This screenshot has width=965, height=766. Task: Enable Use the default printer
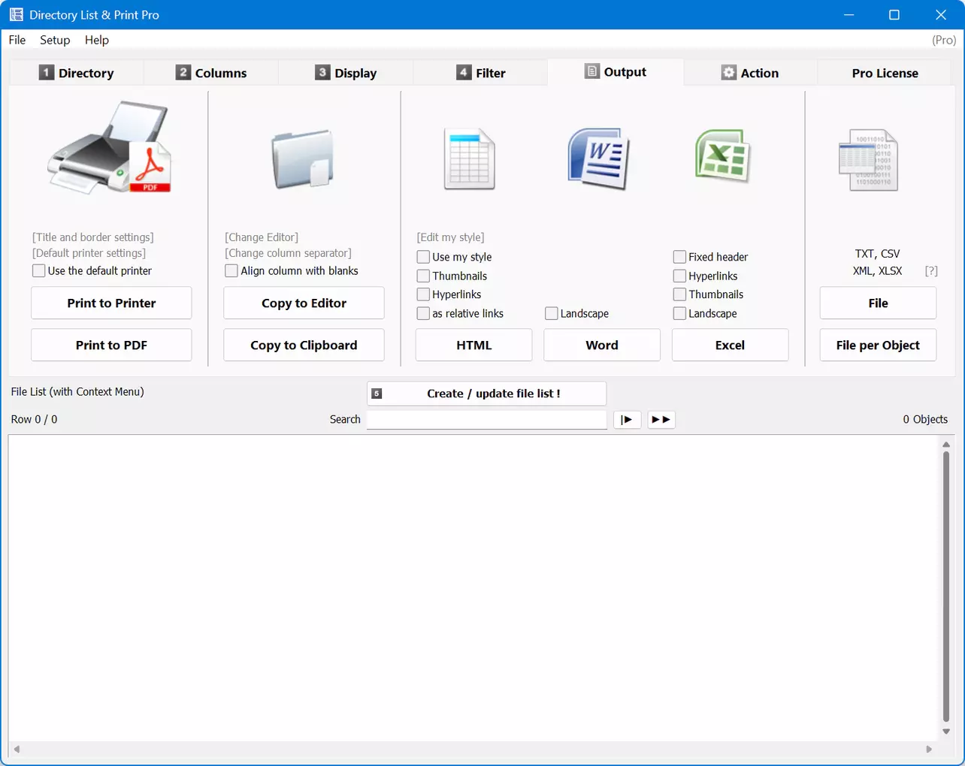coord(39,271)
